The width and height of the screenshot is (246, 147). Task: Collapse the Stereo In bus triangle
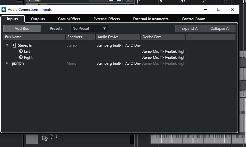click(7, 45)
